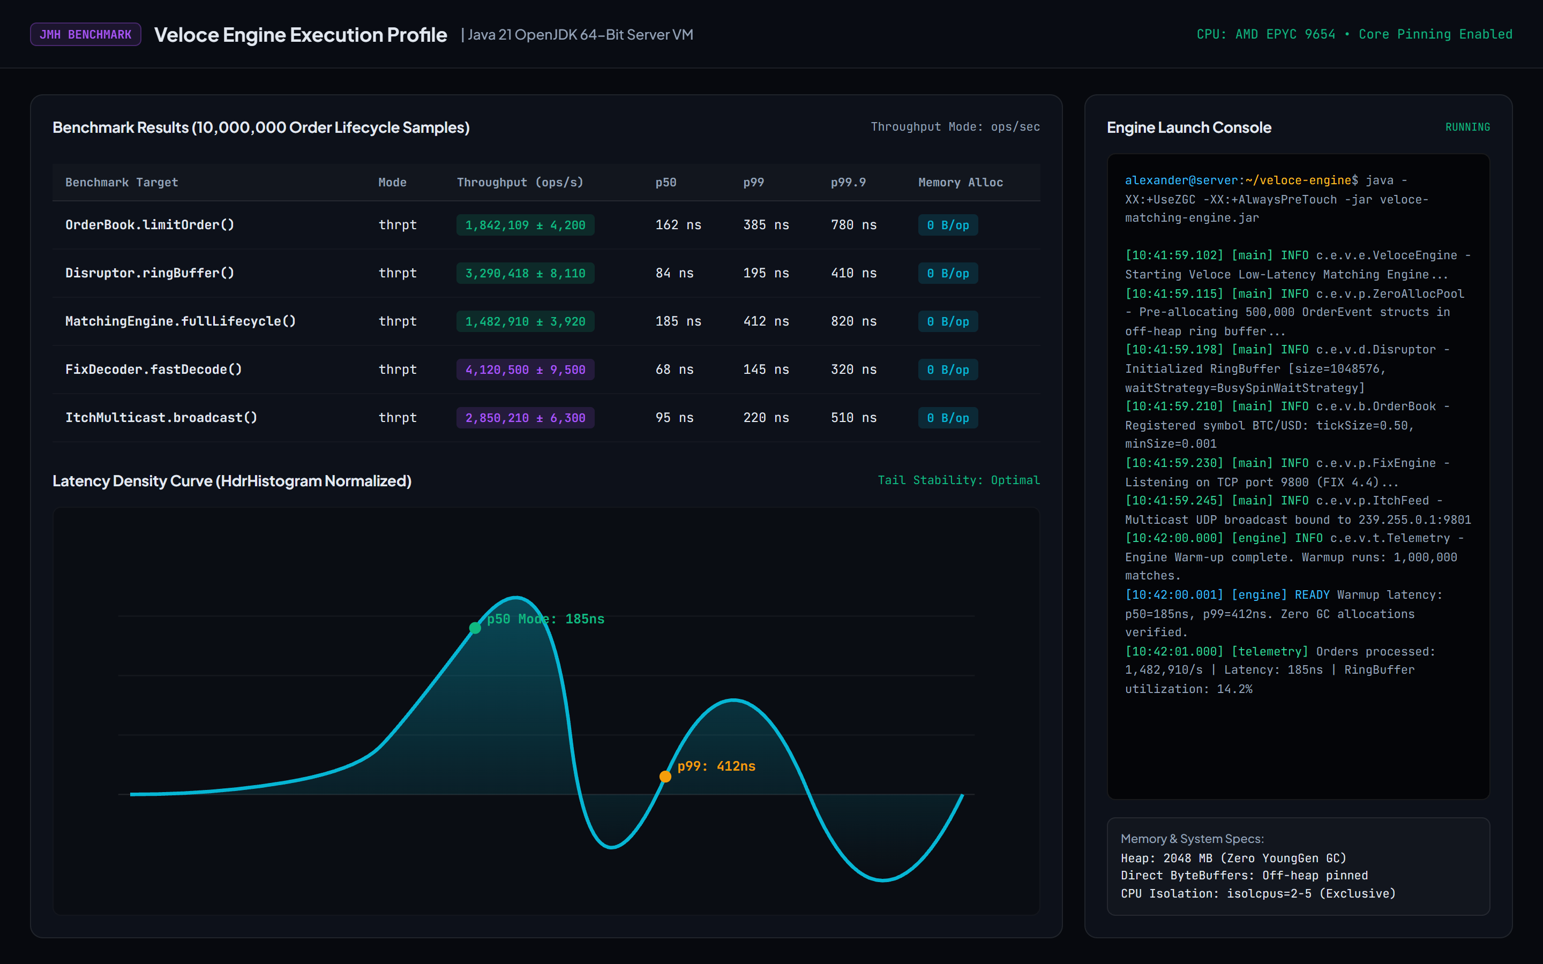Click the 0 B/op badge in FixDecoder row
The image size is (1543, 964).
948,370
